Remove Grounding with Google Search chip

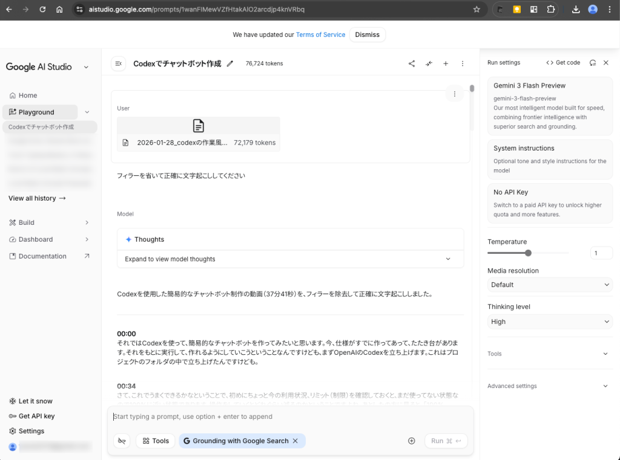pyautogui.click(x=295, y=441)
